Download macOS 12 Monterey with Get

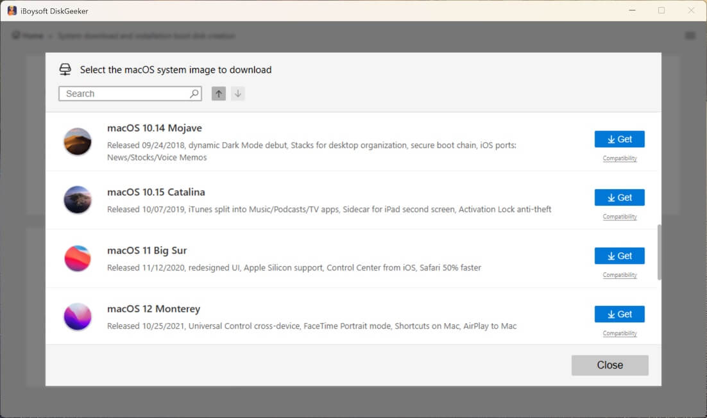619,314
